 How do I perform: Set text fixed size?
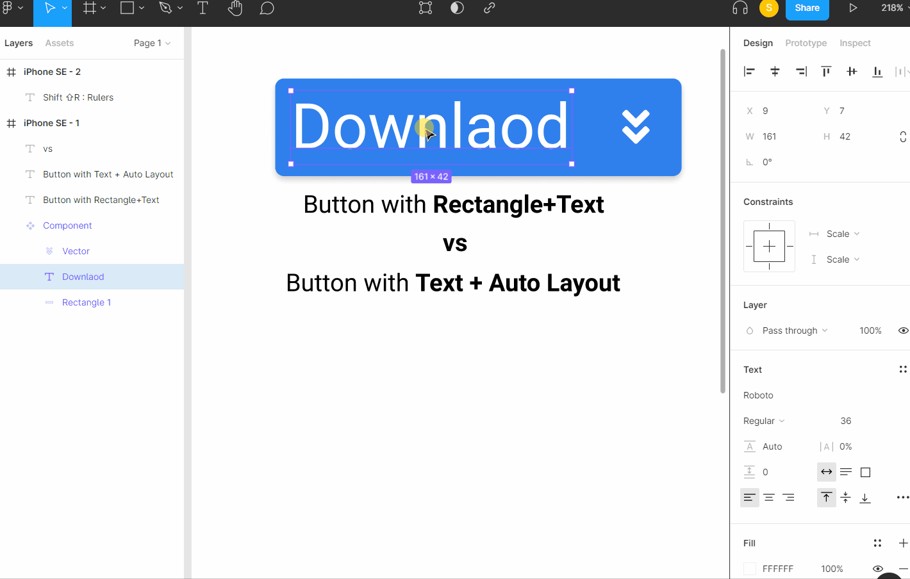(x=865, y=472)
